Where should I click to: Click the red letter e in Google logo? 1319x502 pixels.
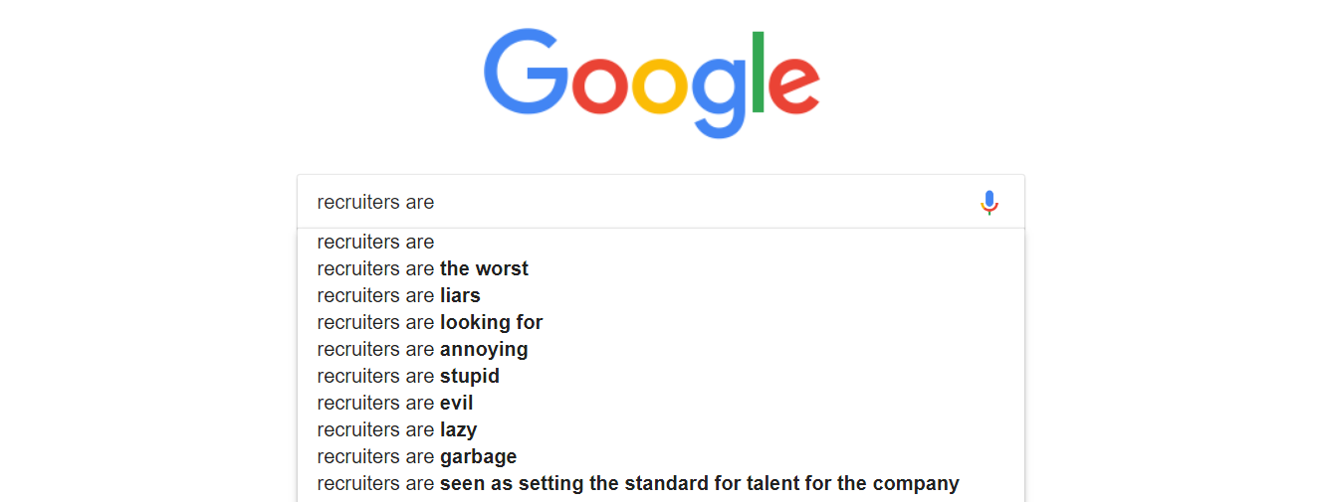(x=793, y=85)
